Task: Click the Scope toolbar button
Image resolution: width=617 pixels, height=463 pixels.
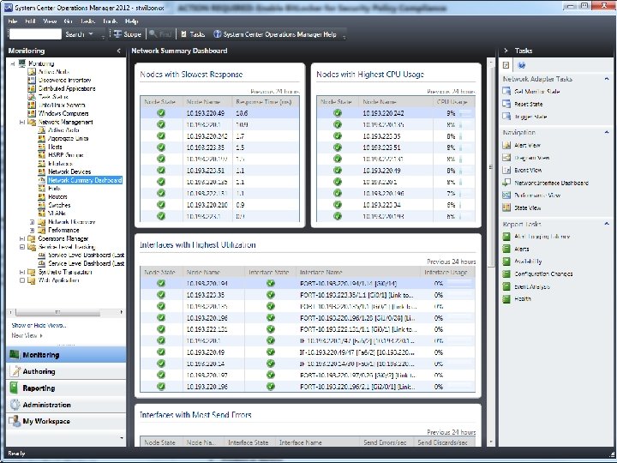Action: click(x=128, y=34)
